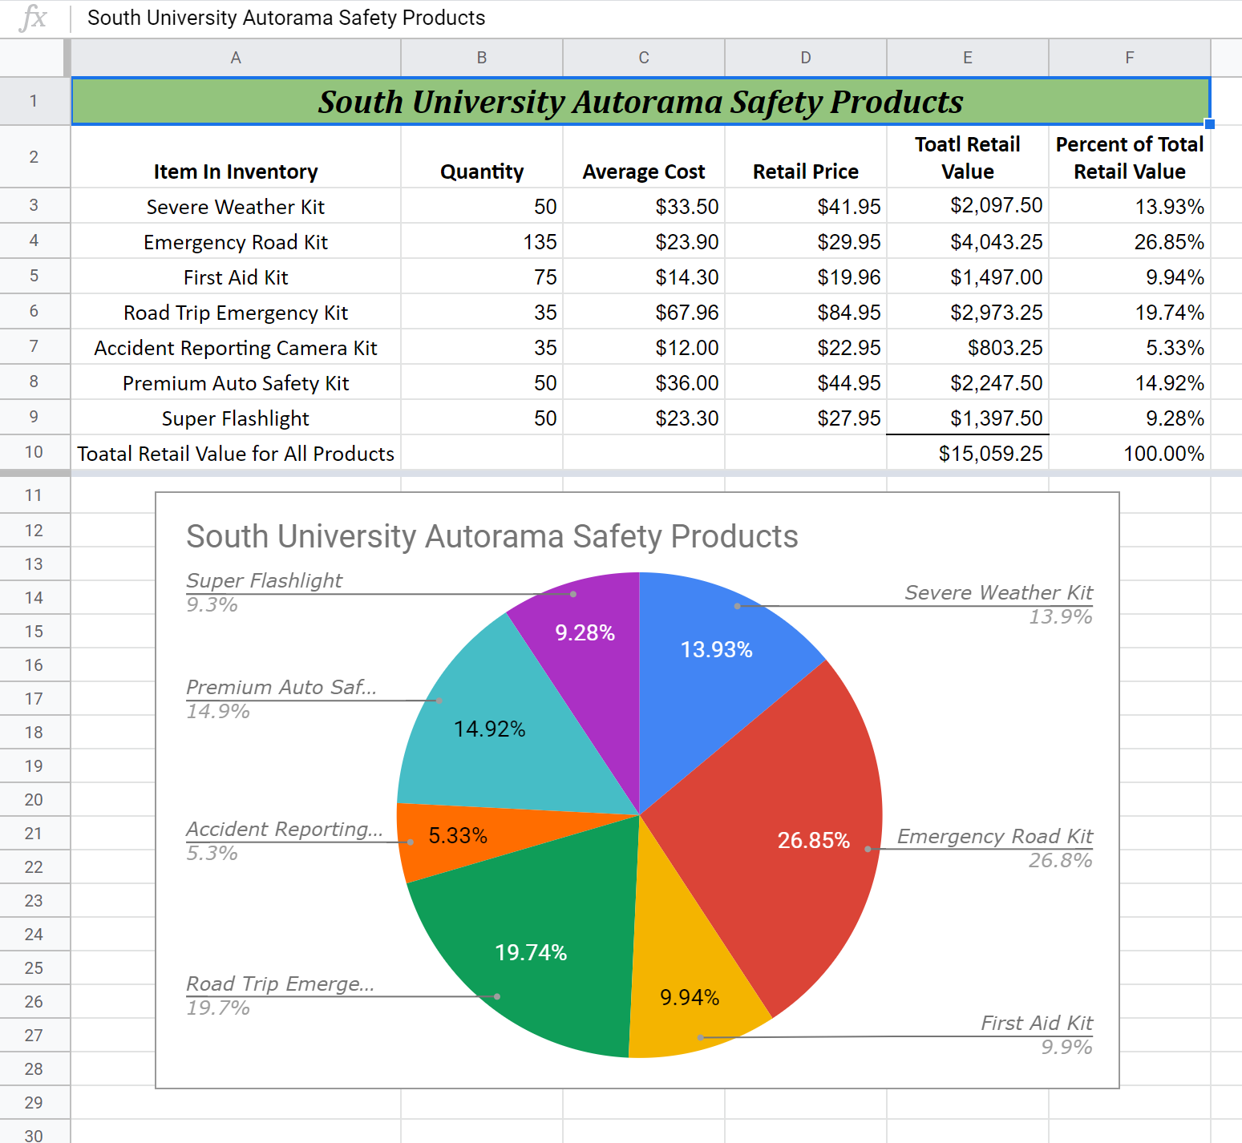
Task: Click the merged title cell in row 1
Action: coord(641,101)
